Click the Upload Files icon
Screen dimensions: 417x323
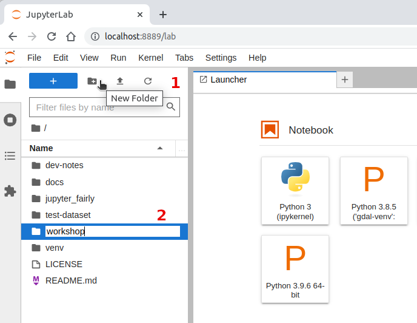[x=120, y=81]
